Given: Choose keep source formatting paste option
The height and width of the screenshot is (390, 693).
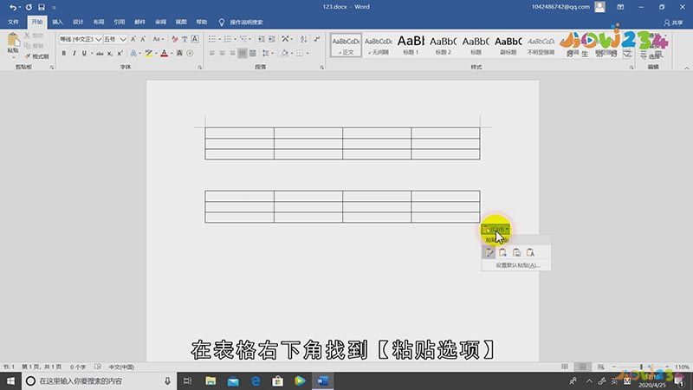Looking at the screenshot, I should 489,252.
